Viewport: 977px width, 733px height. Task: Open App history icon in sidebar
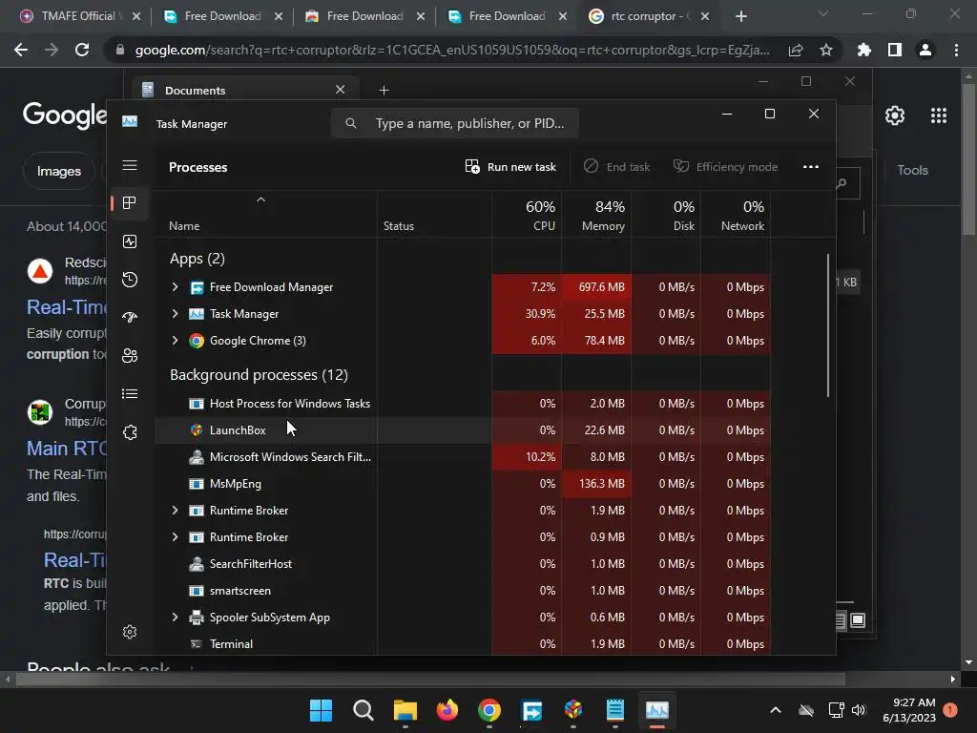tap(130, 280)
